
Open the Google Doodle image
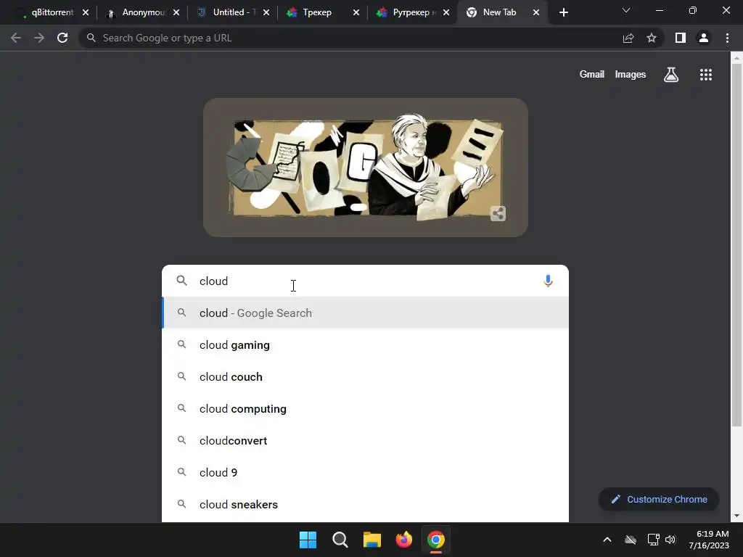(x=366, y=168)
